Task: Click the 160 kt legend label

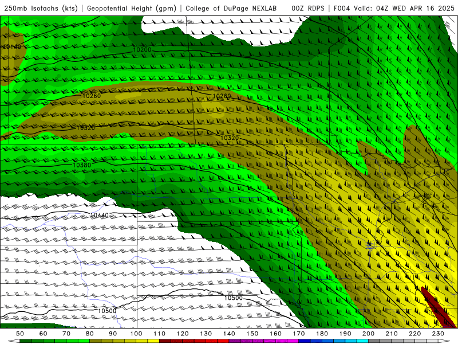Action: (275, 334)
